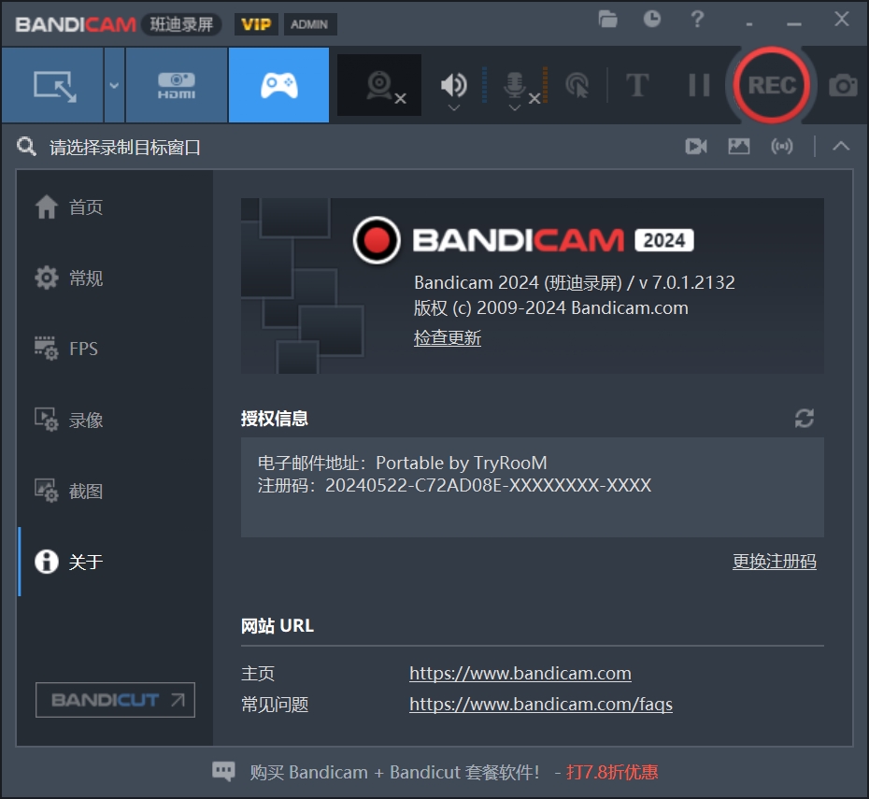Click the 检查更新 check update link
Viewport: 869px width, 799px height.
click(448, 337)
